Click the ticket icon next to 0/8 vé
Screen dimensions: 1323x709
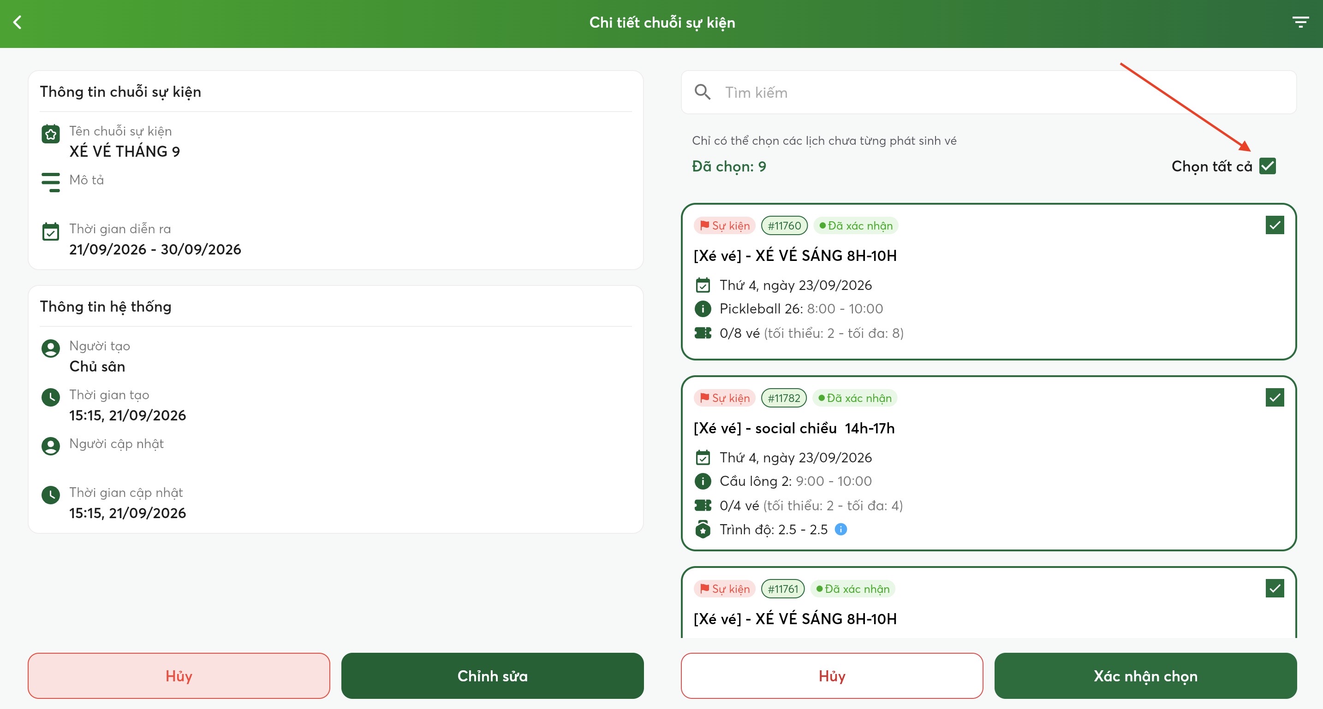coord(703,333)
